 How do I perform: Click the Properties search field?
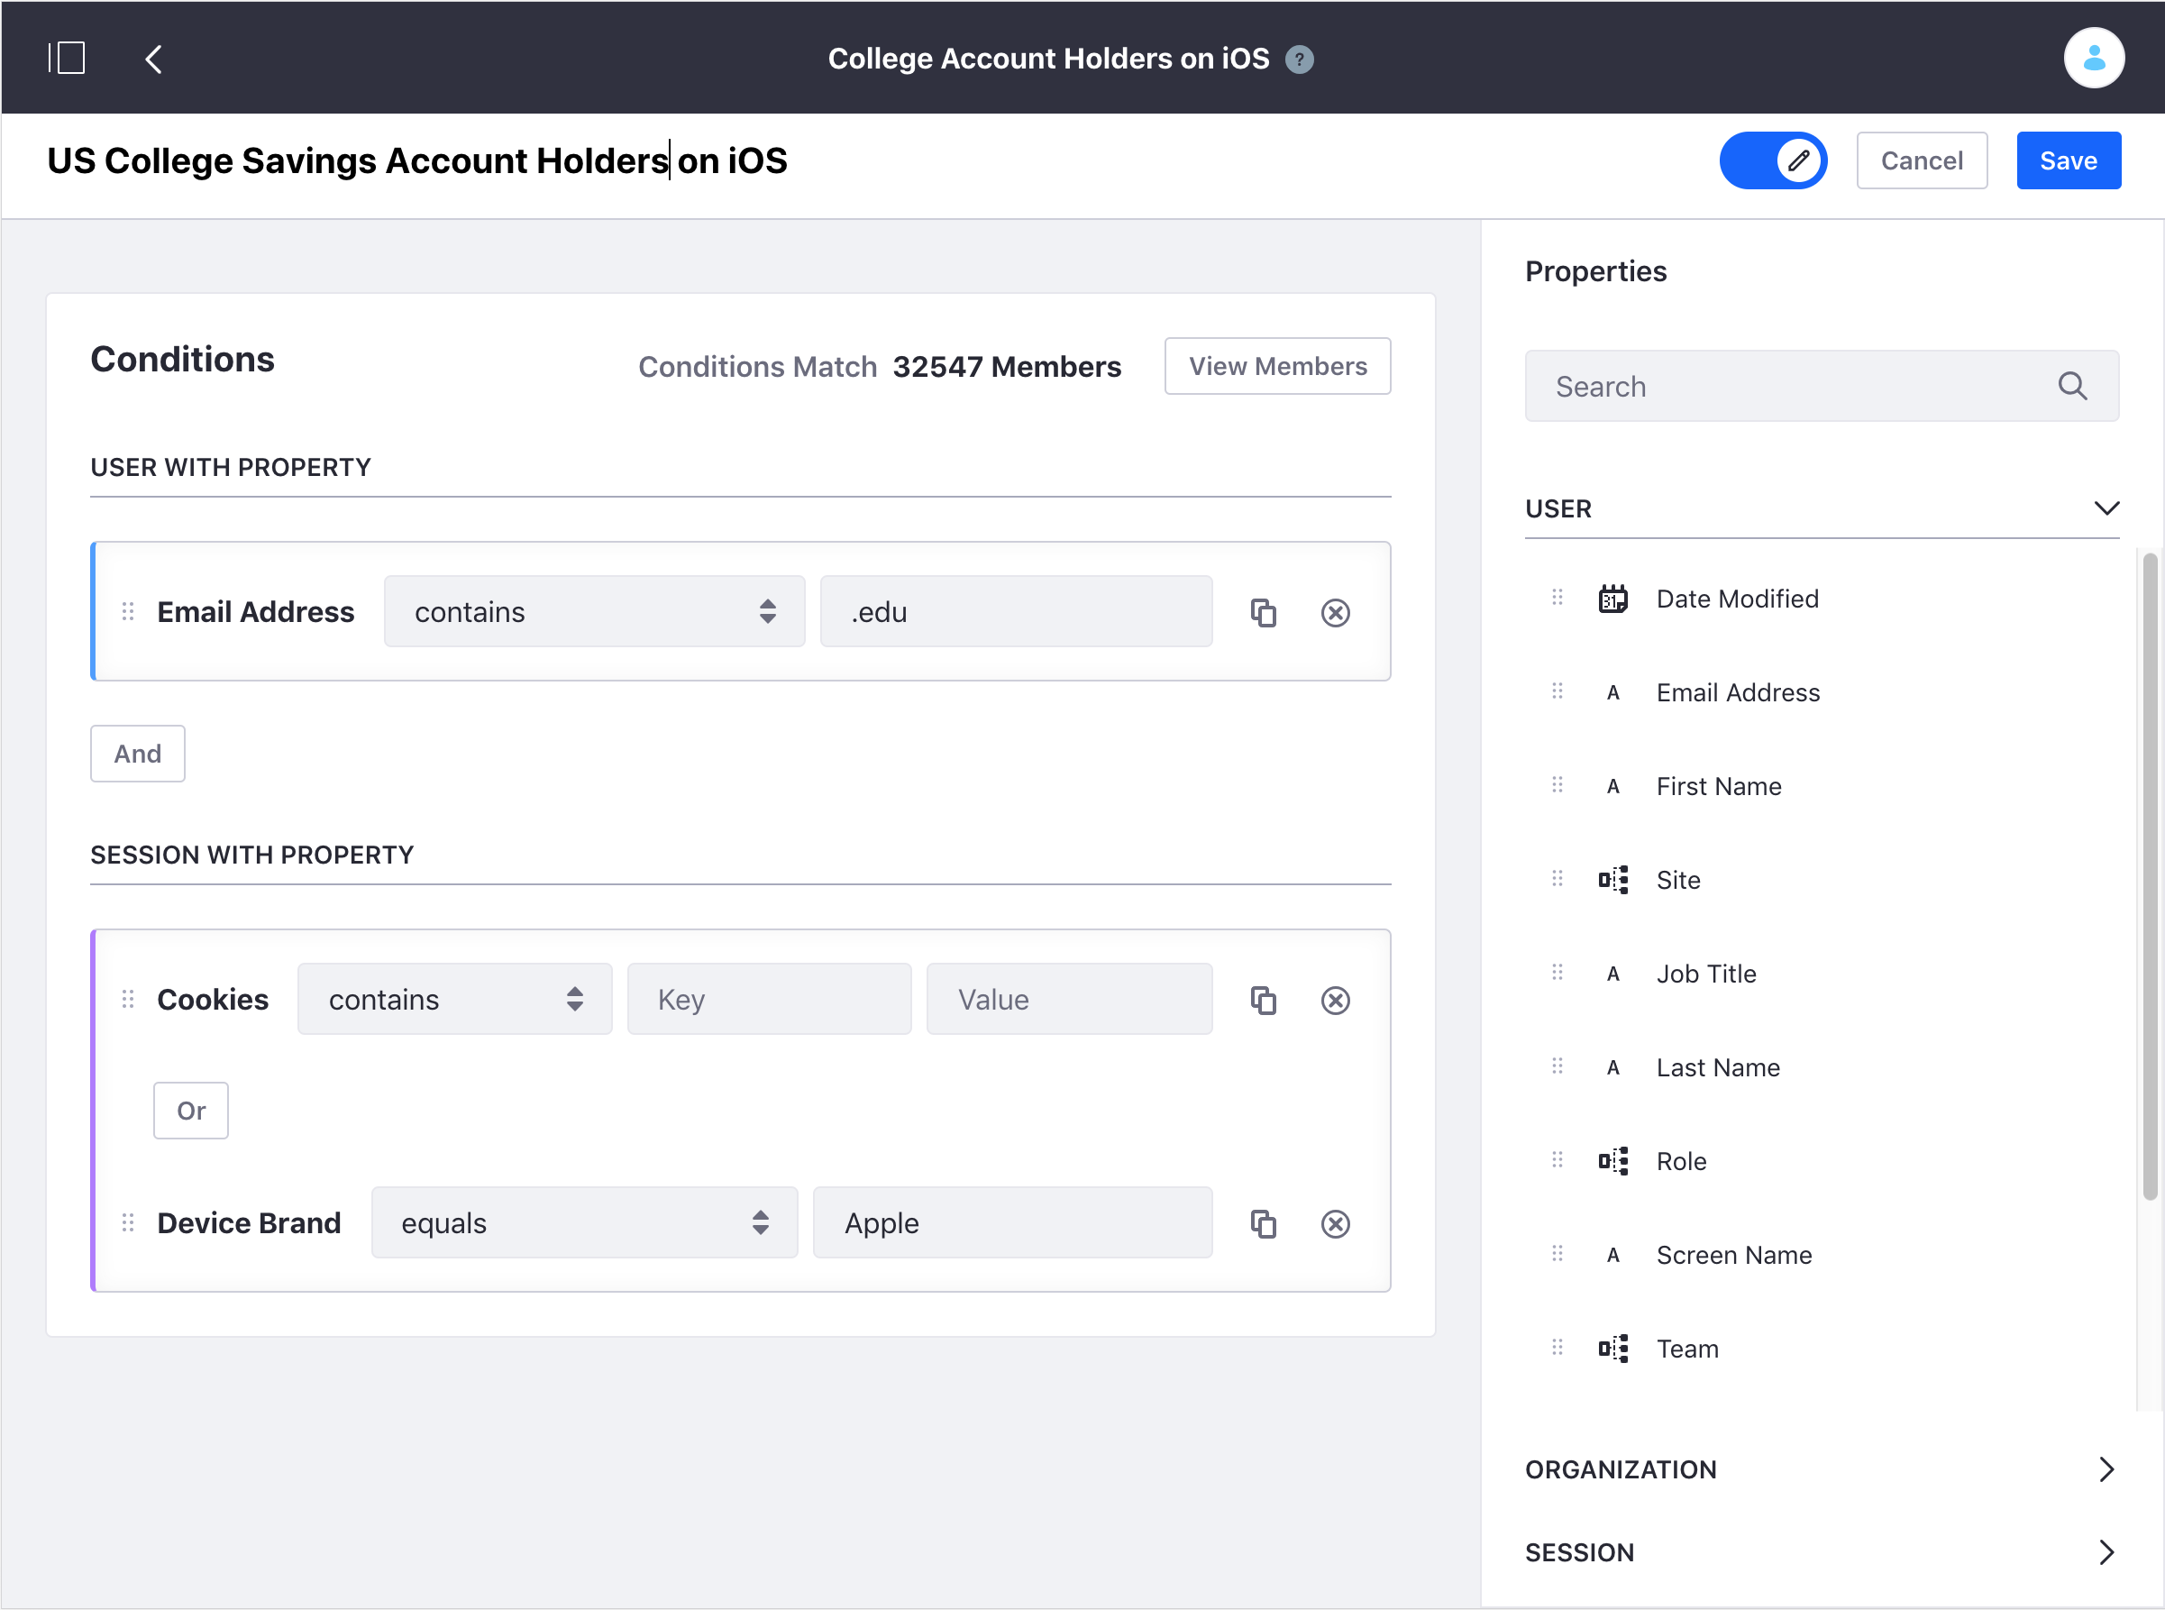coord(1820,386)
